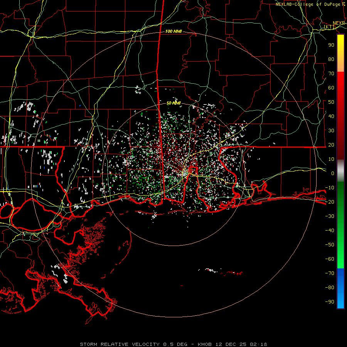Viewport: 347px width, 347px height.
Task: Click the positive 50 scale label
Action: 331,102
